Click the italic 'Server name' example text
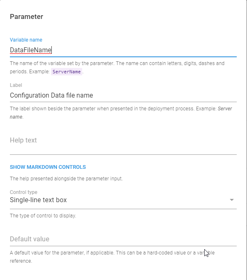 [x=223, y=109]
